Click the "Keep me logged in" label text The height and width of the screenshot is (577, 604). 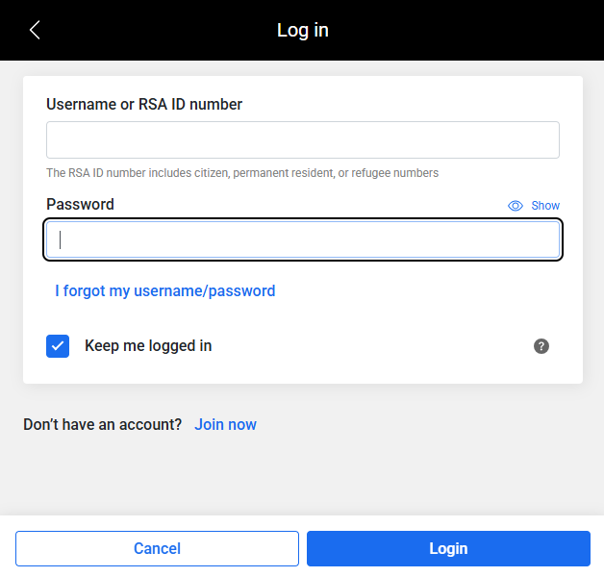[x=148, y=346]
